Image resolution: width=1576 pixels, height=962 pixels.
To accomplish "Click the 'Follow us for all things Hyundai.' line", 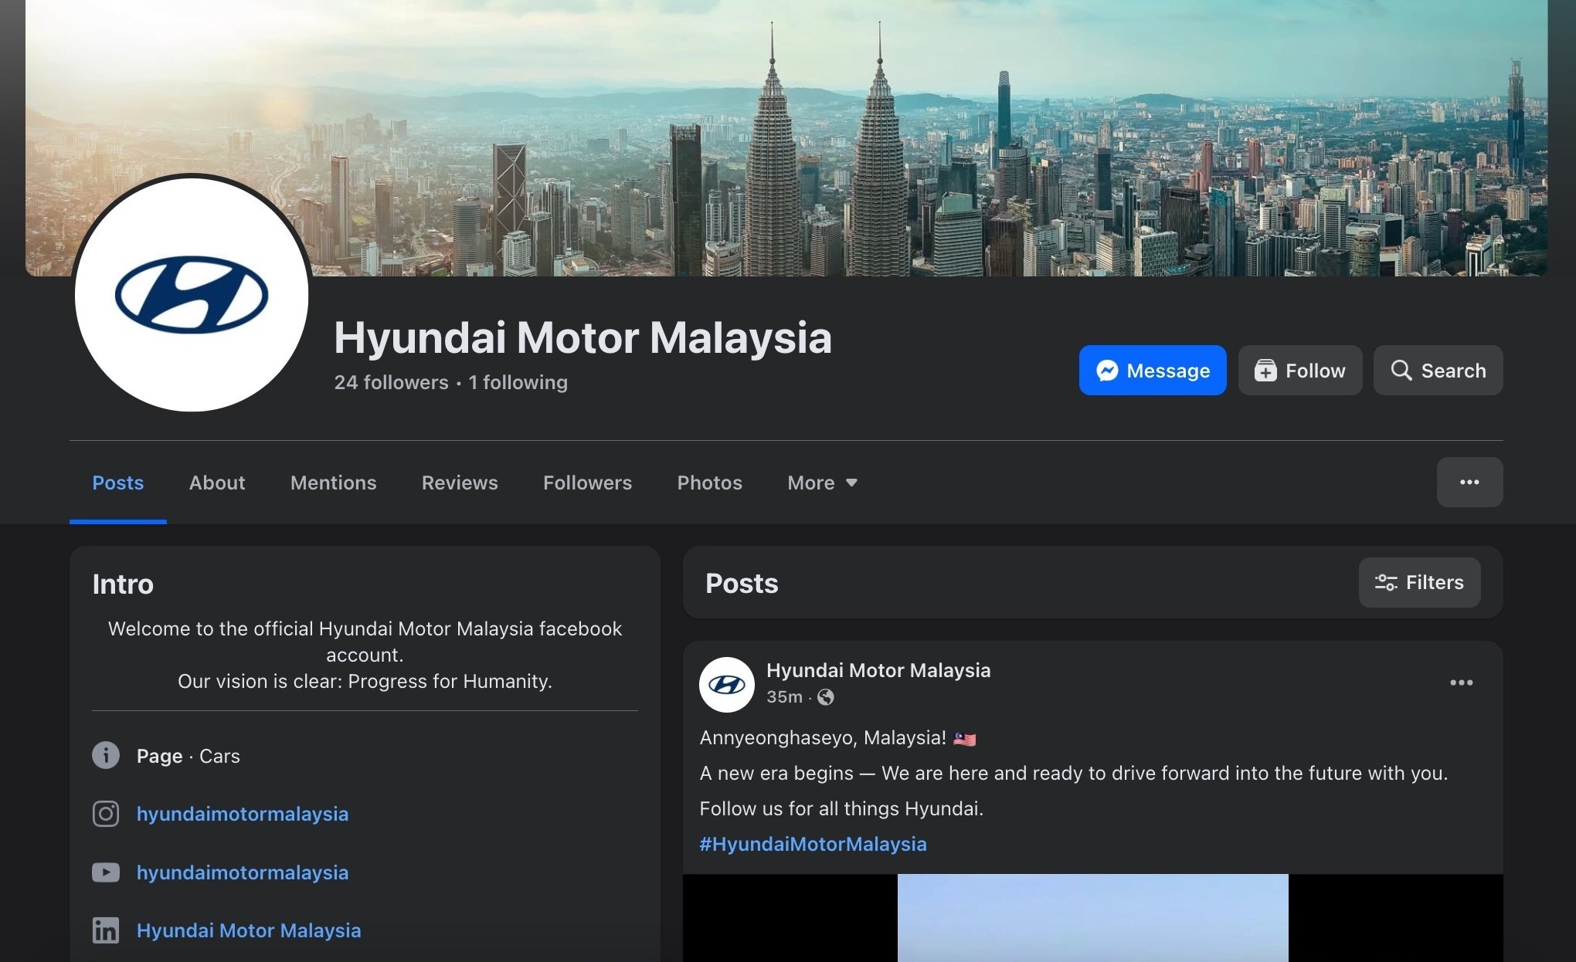I will click(841, 808).
